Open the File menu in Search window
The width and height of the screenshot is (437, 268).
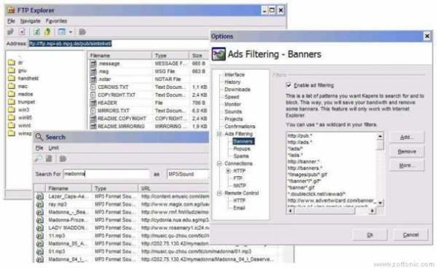[x=39, y=148]
